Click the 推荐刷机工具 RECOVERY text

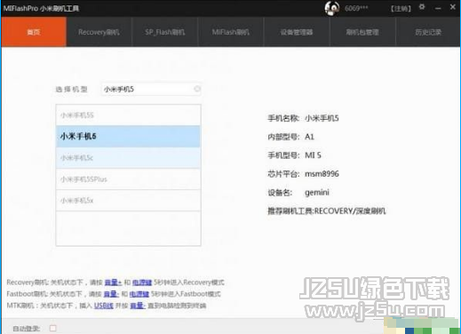(x=327, y=211)
